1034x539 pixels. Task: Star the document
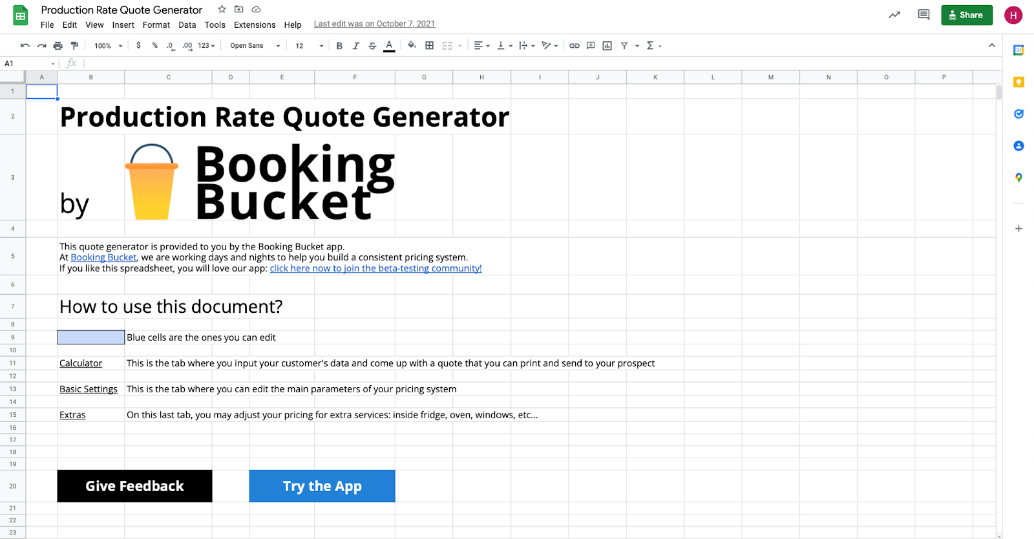click(222, 9)
